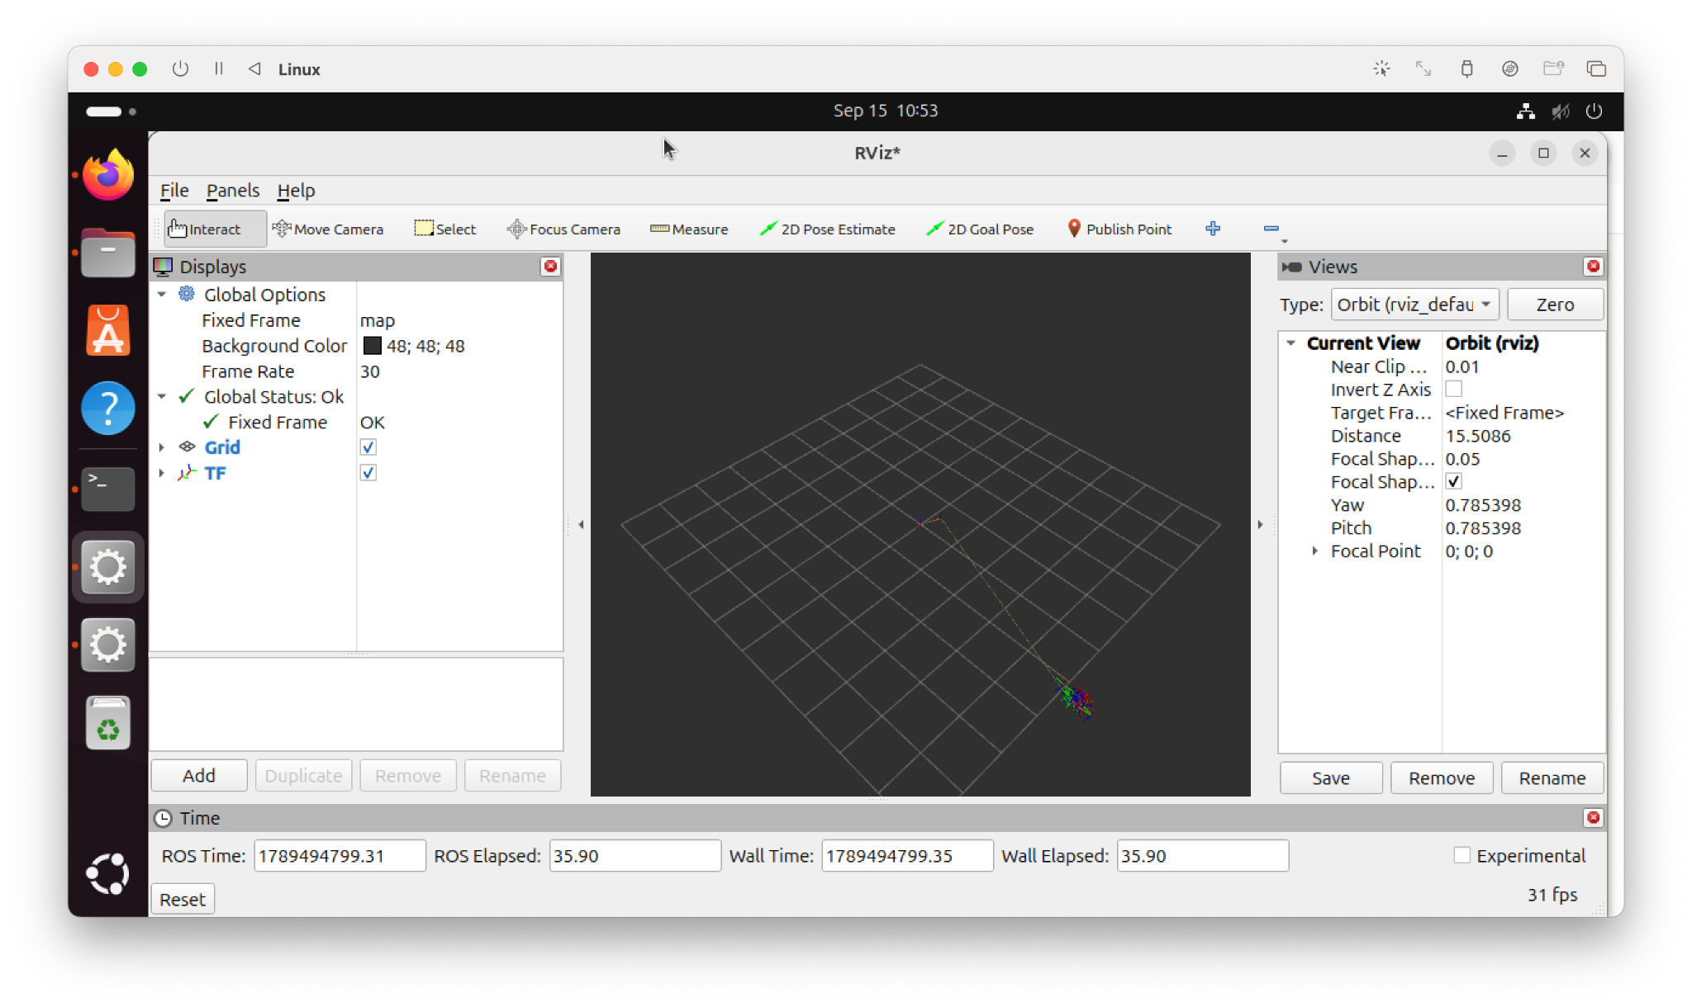This screenshot has width=1692, height=1007.
Task: Click the blue plus add-tool icon
Action: click(x=1213, y=229)
